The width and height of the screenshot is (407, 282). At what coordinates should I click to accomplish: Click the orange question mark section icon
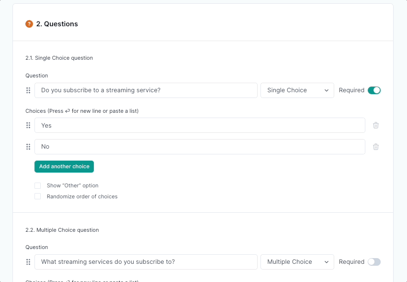[x=29, y=24]
